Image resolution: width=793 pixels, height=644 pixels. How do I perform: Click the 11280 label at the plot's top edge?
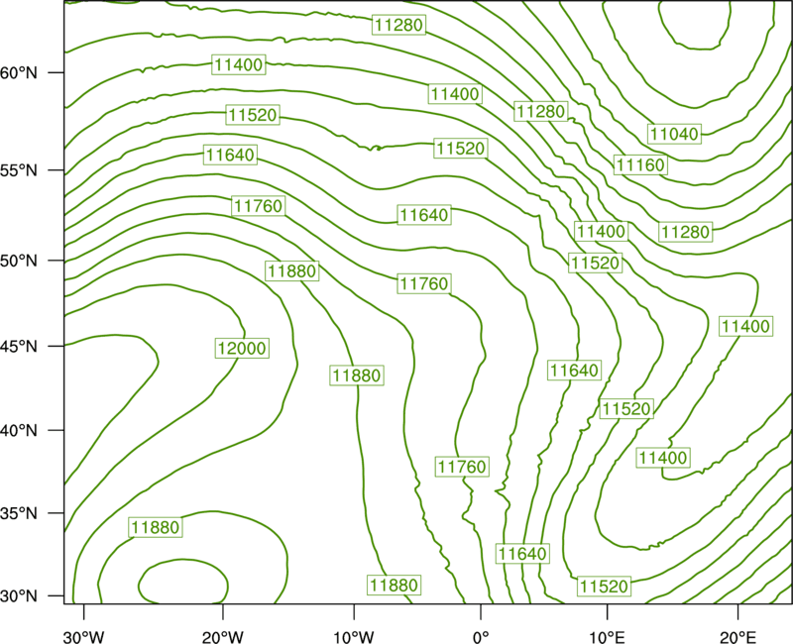click(x=398, y=25)
